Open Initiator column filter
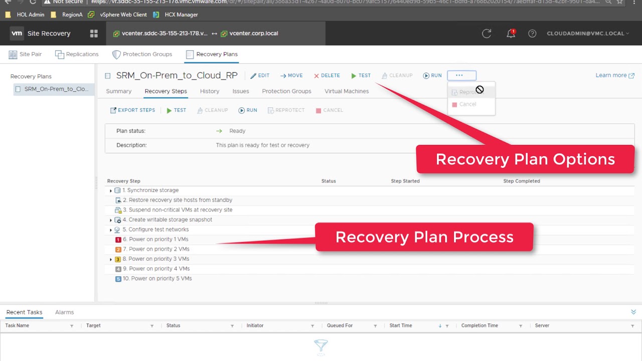Image resolution: width=642 pixels, height=361 pixels. (x=312, y=326)
